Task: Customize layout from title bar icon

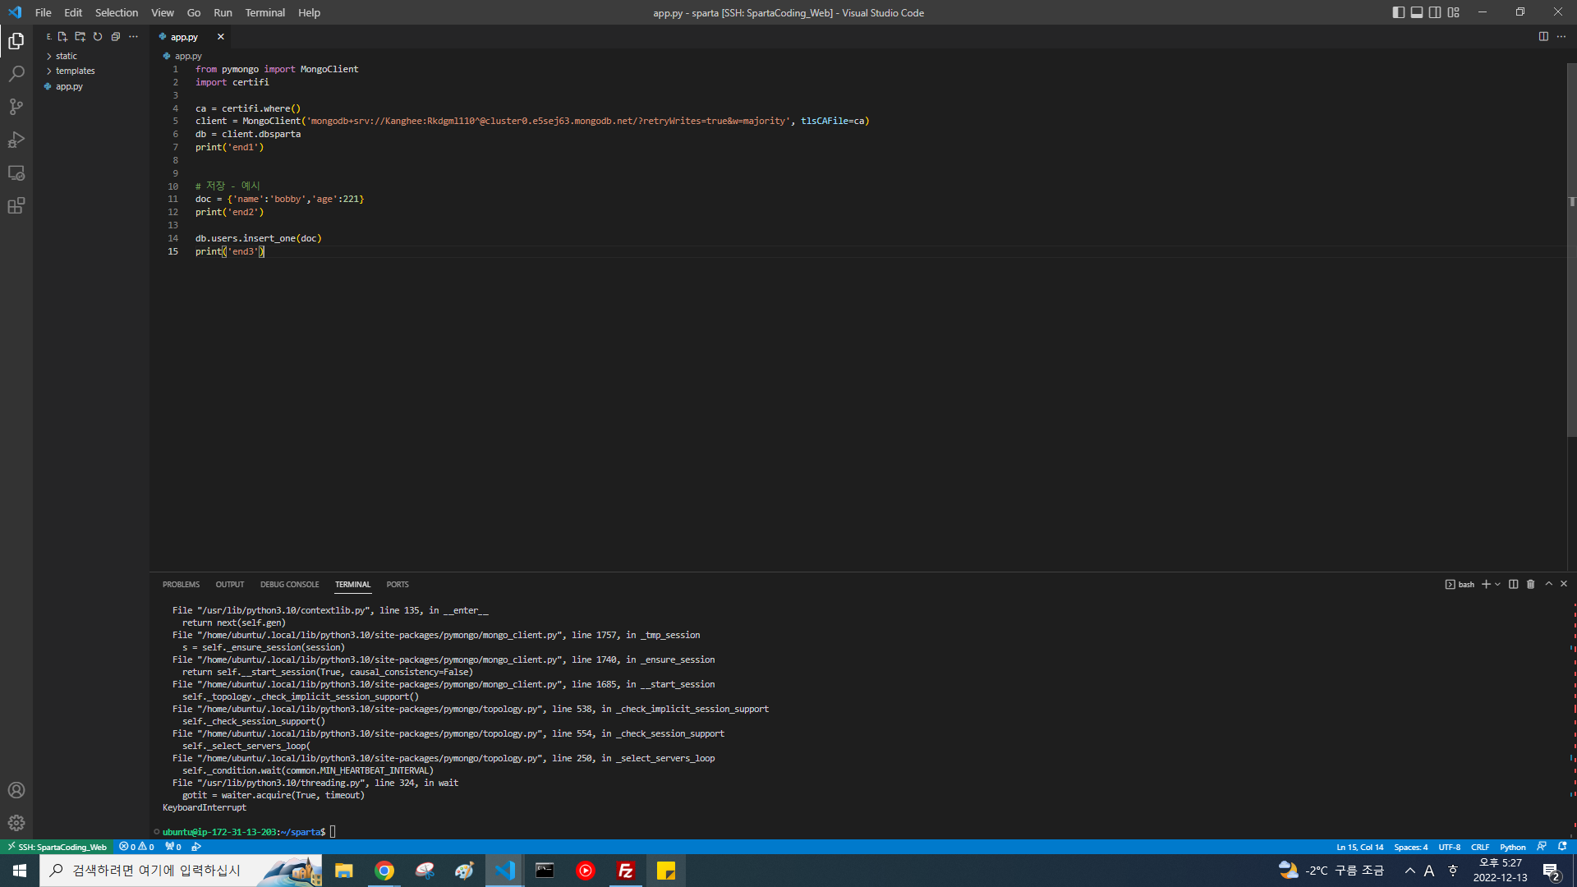Action: (1454, 12)
